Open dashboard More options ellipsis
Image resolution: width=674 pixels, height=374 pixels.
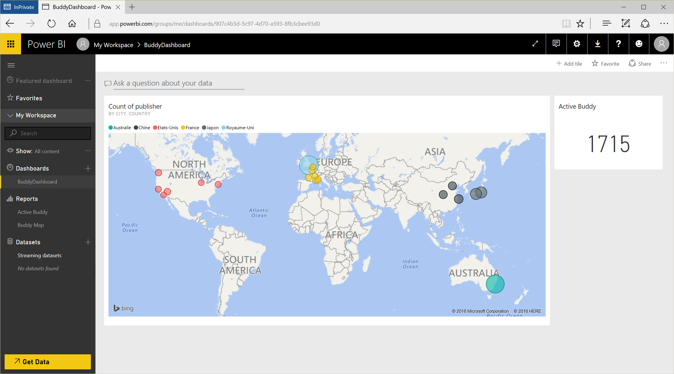pos(663,63)
